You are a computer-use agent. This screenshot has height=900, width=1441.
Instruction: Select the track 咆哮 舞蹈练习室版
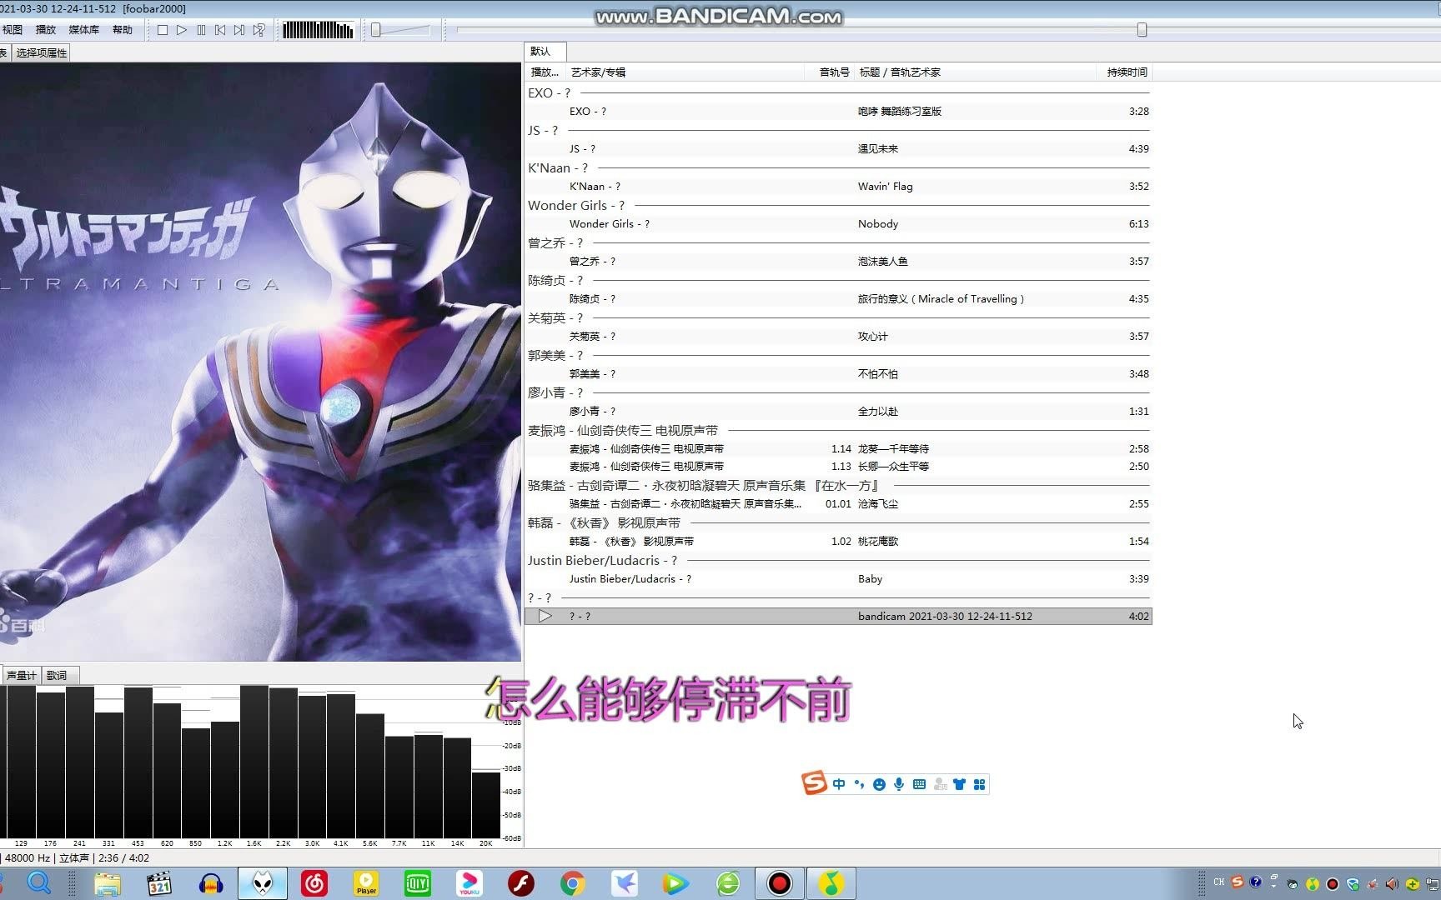pos(838,112)
